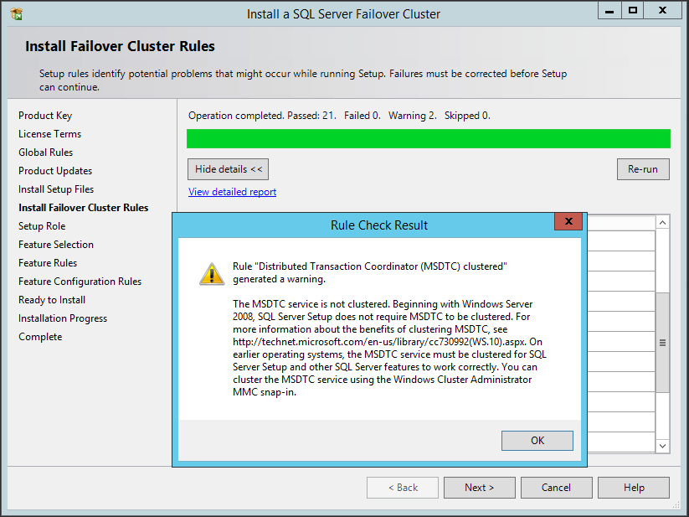
Task: Select Install Setup Files step
Action: [x=56, y=189]
